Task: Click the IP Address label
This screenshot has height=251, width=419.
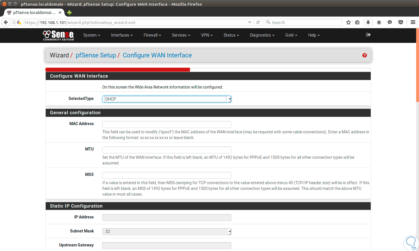Action: point(84,217)
